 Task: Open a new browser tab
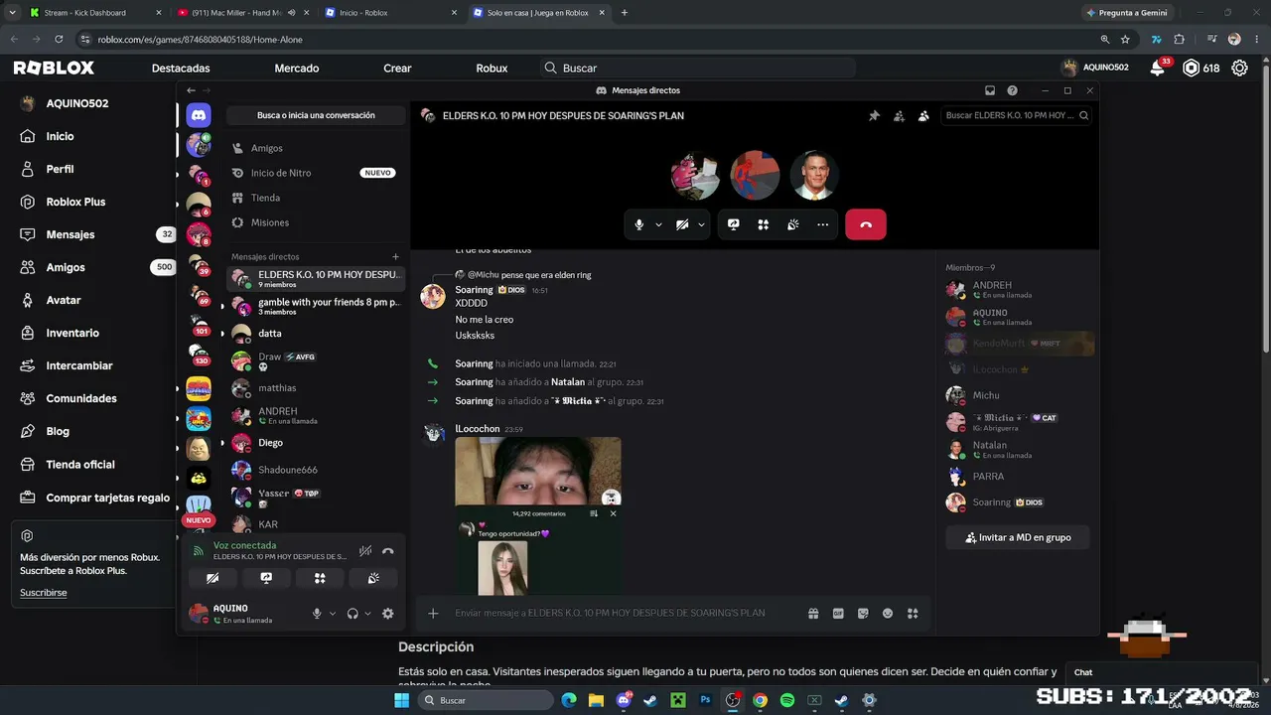(x=625, y=13)
